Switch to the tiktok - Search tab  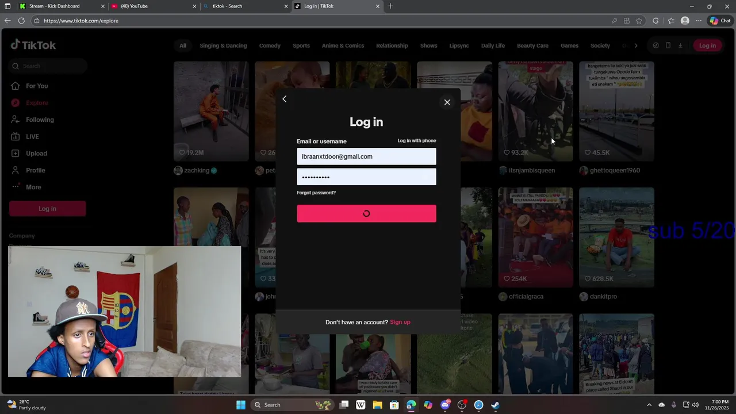coord(246,6)
